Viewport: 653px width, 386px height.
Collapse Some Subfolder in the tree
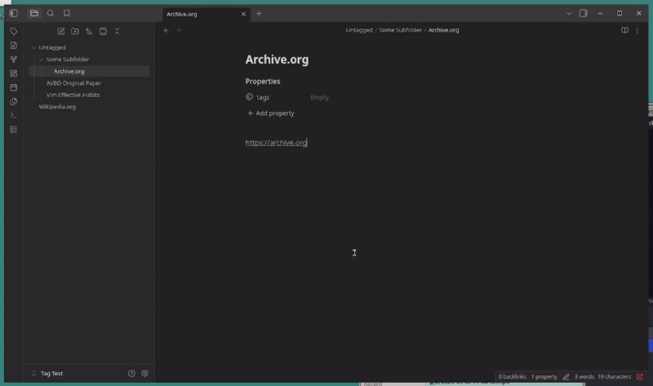42,60
